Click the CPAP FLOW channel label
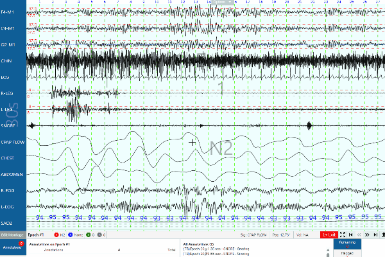 [x=13, y=141]
